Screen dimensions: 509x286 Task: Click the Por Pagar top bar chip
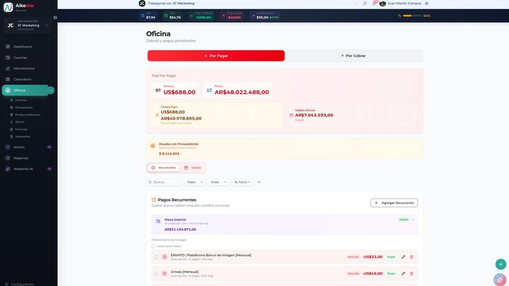click(x=232, y=16)
